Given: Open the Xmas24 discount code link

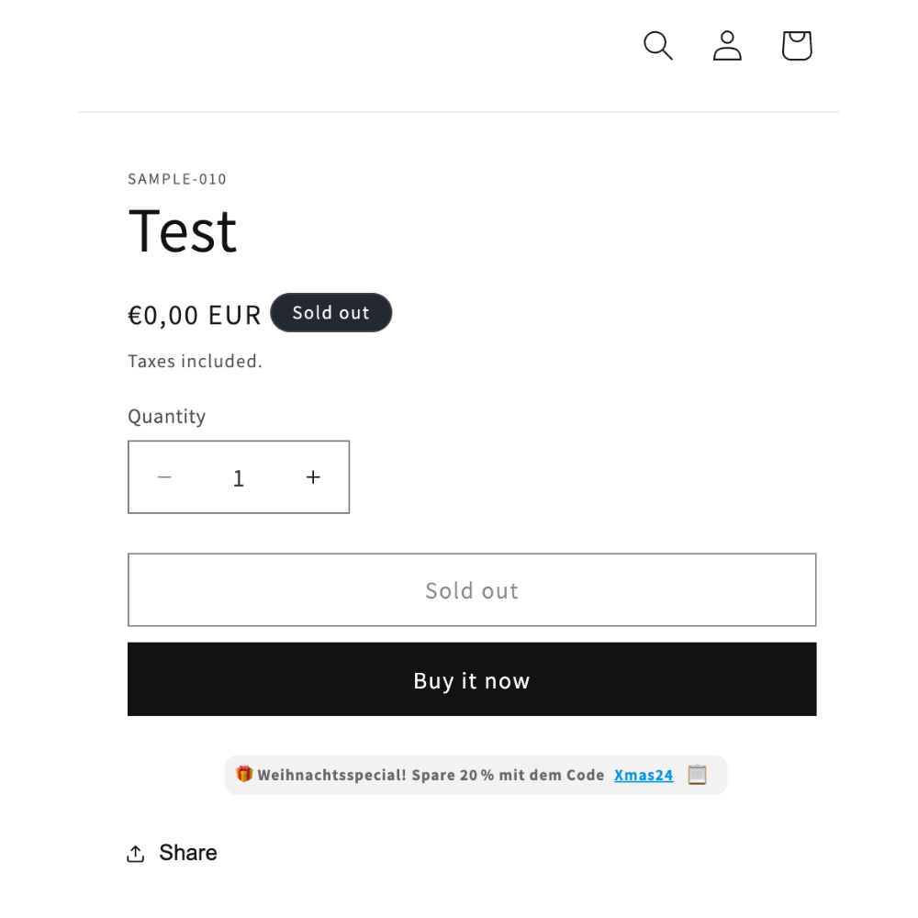Looking at the screenshot, I should tap(644, 775).
